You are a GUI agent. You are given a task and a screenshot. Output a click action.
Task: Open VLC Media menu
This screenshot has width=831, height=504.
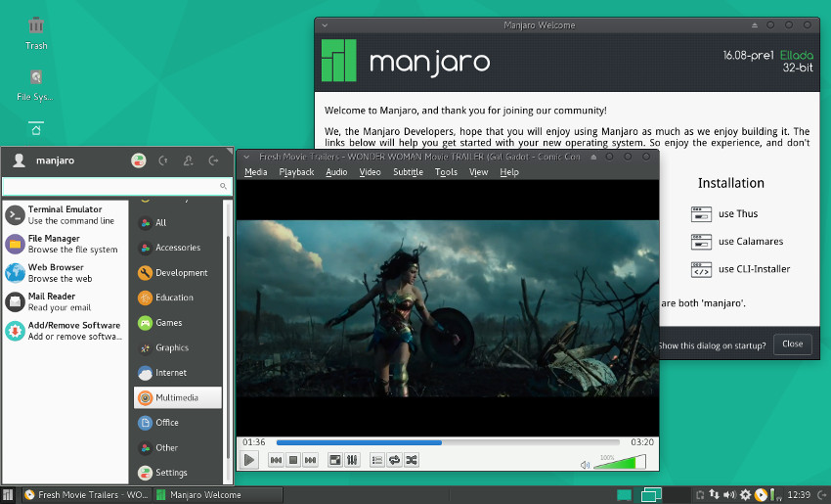coord(255,172)
